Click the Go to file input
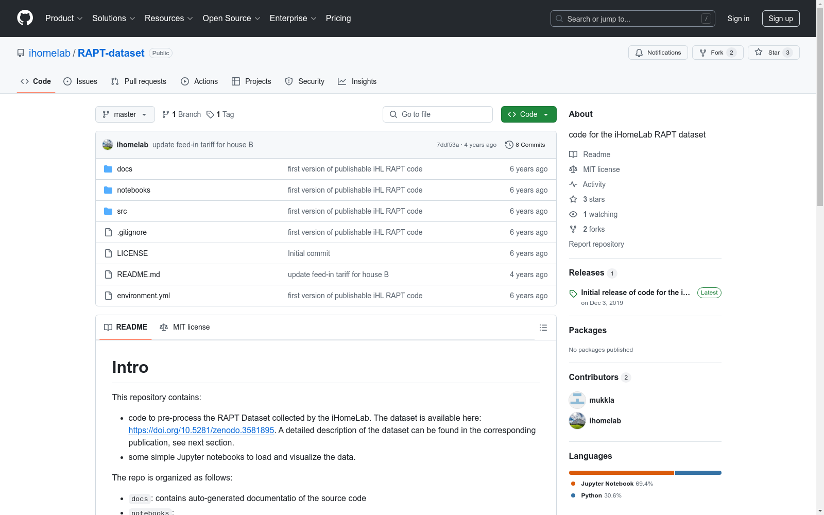Image resolution: width=824 pixels, height=515 pixels. point(438,114)
